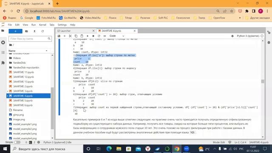Viewport: 272px width, 153px height.
Task: Interrupt the kernel with the stop icon
Action: [x=93, y=36]
